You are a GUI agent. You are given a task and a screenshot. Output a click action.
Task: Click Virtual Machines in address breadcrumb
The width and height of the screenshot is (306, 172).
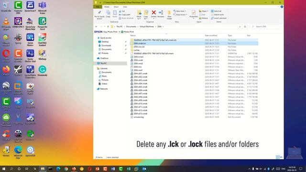pos(147,27)
